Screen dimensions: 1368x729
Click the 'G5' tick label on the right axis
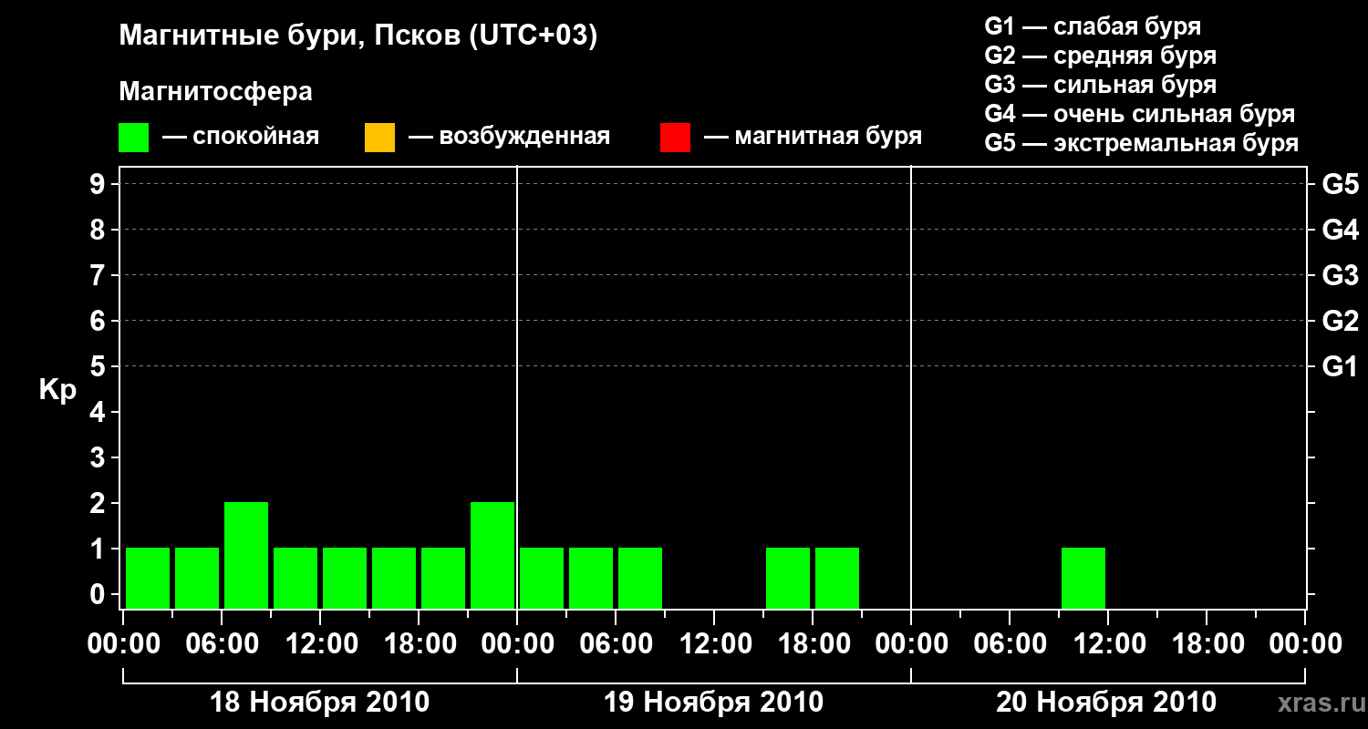click(1340, 184)
